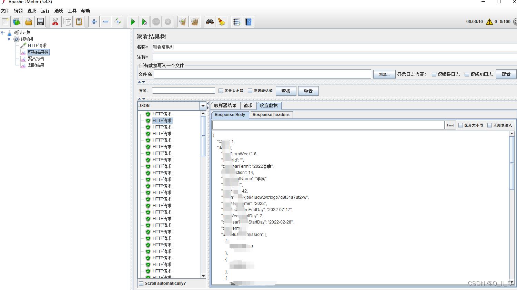This screenshot has width=517, height=290.
Task: Click the results list scrollbar down arrow
Action: click(x=203, y=276)
